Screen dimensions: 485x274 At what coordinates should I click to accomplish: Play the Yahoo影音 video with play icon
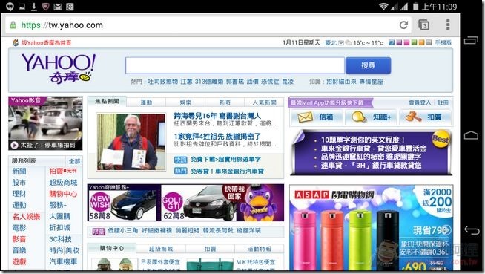pyautogui.click(x=14, y=145)
